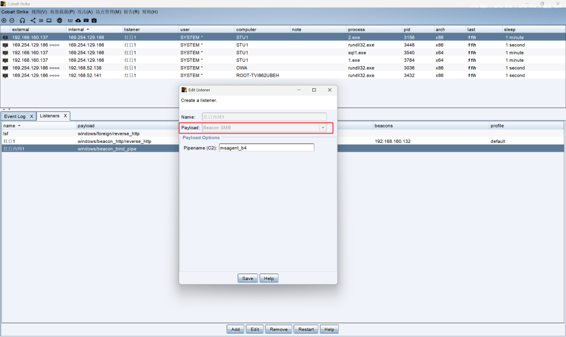Viewport: 566px width, 337px height.
Task: Click the Remove listener button
Action: tap(279, 329)
